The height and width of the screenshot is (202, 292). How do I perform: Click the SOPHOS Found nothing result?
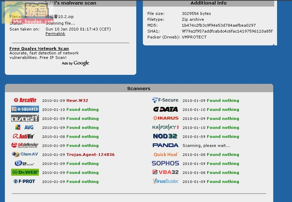pos(223,164)
